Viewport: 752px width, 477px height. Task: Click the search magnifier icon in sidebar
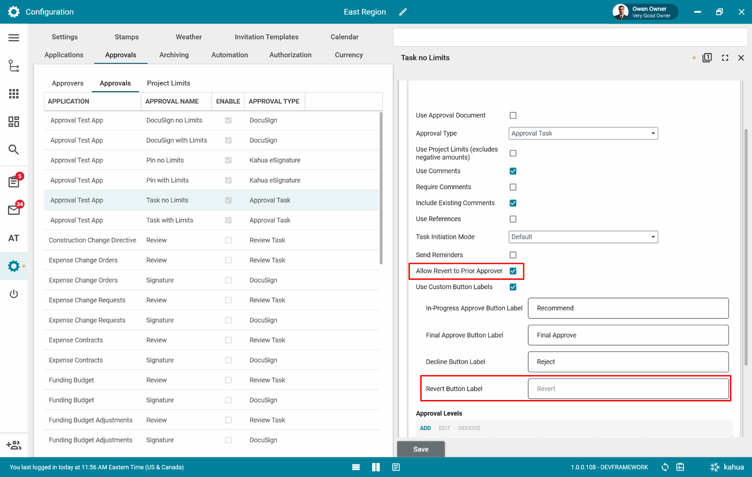(x=14, y=150)
